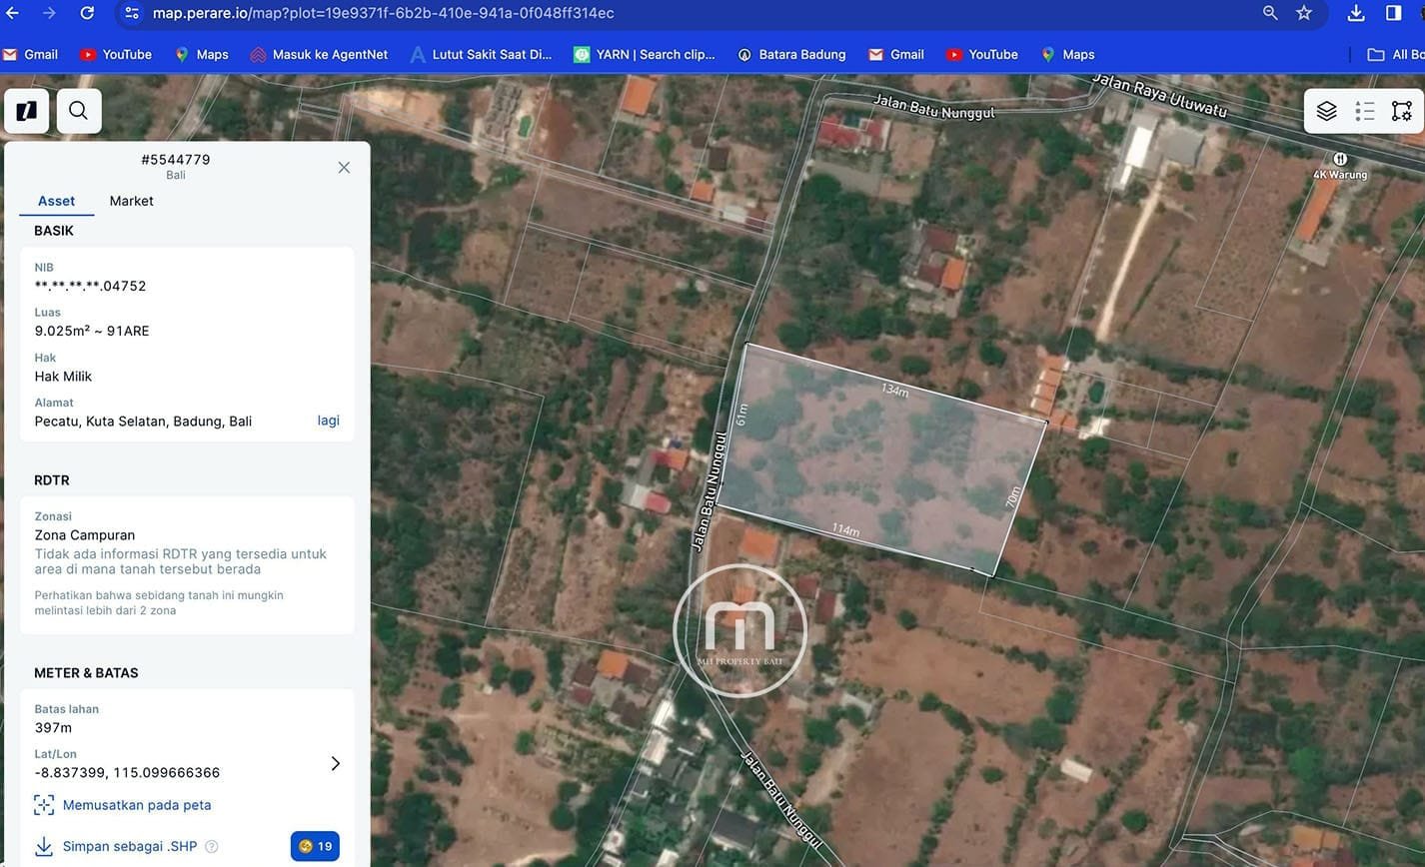This screenshot has width=1425, height=867.
Task: Expand address details with 'lagi'
Action: click(x=328, y=421)
